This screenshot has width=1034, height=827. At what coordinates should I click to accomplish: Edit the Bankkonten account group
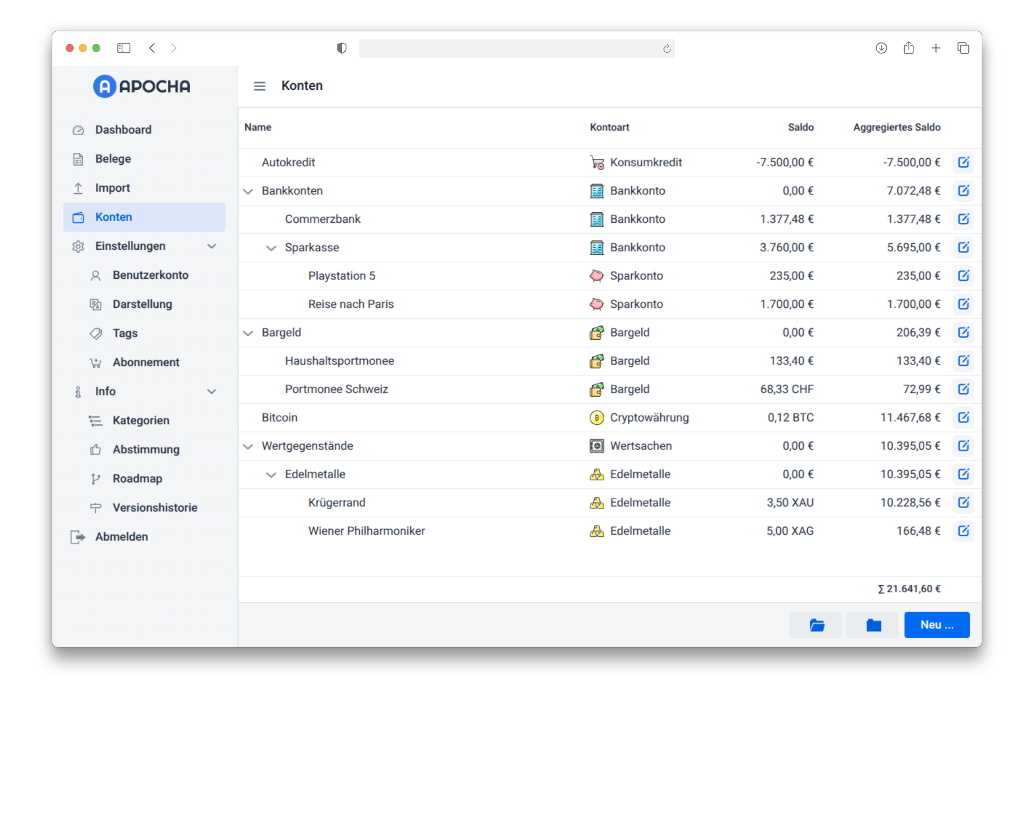click(963, 191)
